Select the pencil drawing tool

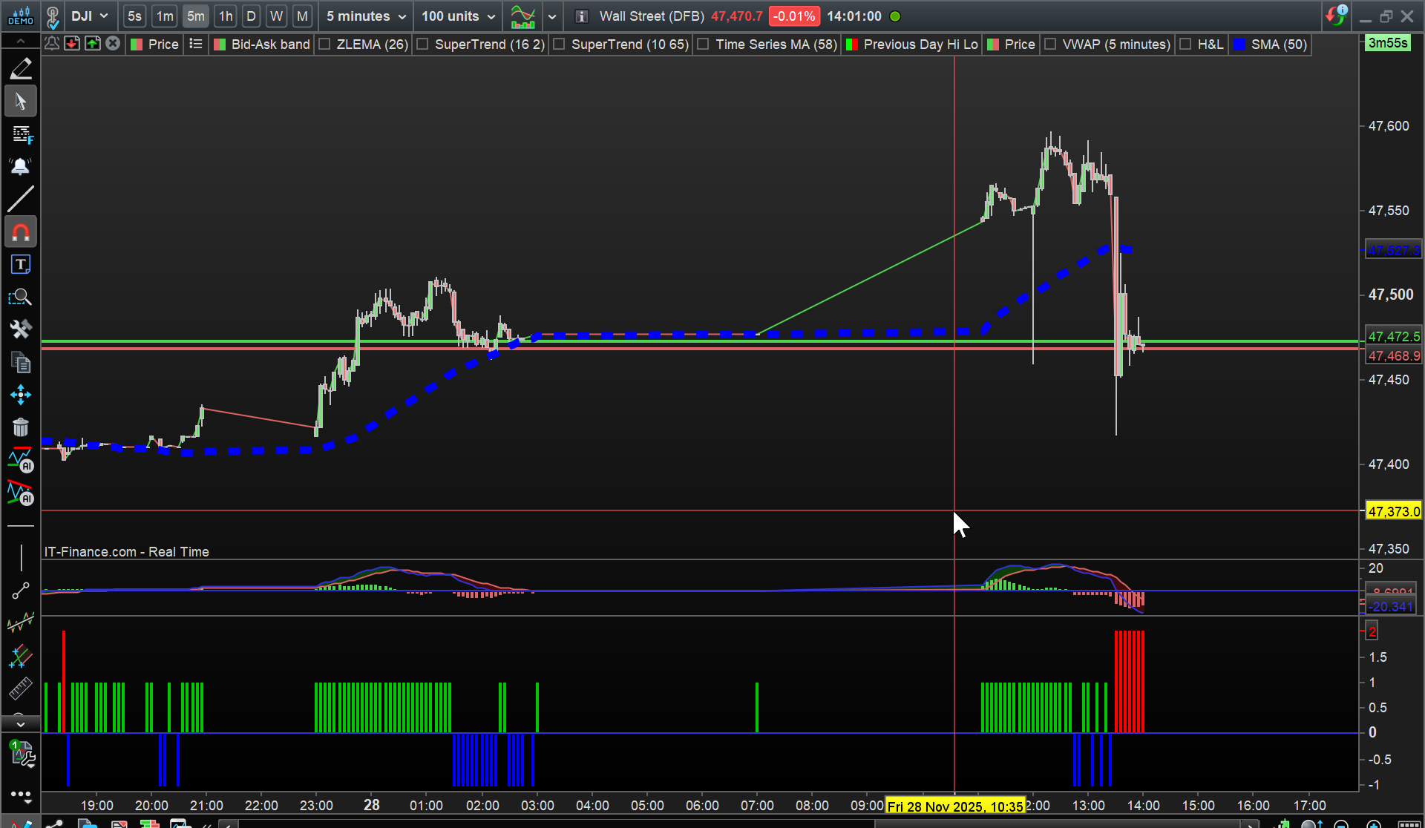[21, 68]
